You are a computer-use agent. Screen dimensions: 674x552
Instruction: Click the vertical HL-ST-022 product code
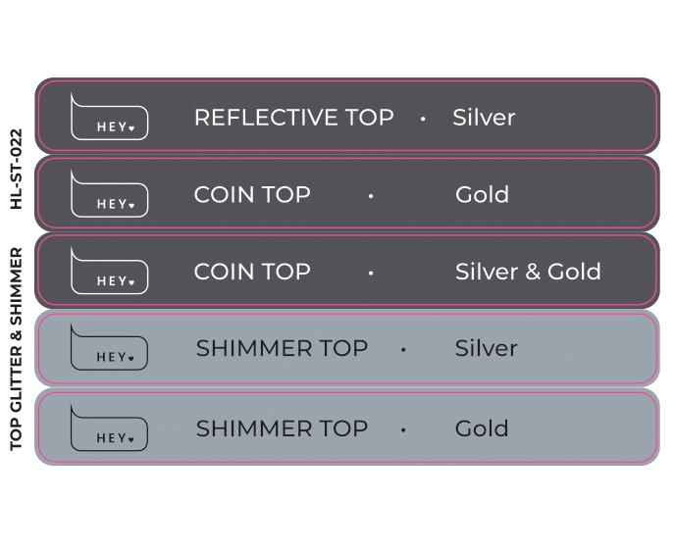pos(16,170)
